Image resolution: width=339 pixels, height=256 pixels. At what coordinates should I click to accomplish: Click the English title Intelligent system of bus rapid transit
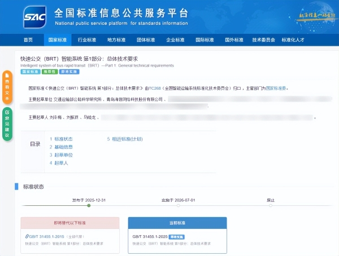point(97,65)
